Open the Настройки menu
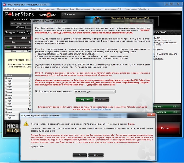The height and width of the screenshot is (163, 184). 62,9
